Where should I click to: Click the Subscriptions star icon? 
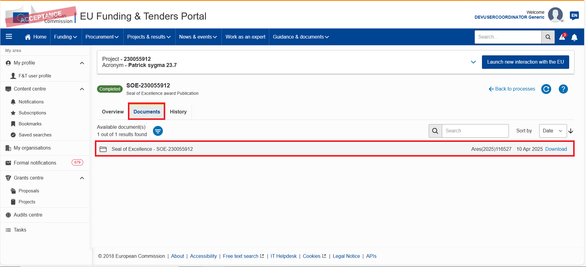point(13,113)
